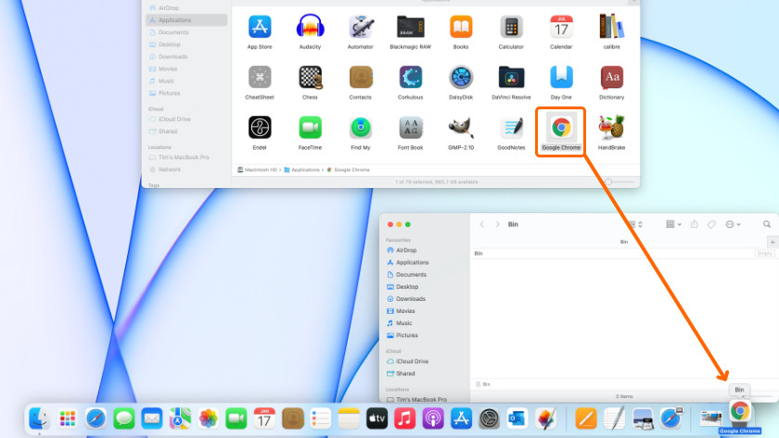Viewport: 779px width, 438px height.
Task: Open the Day One app icon
Action: (561, 78)
